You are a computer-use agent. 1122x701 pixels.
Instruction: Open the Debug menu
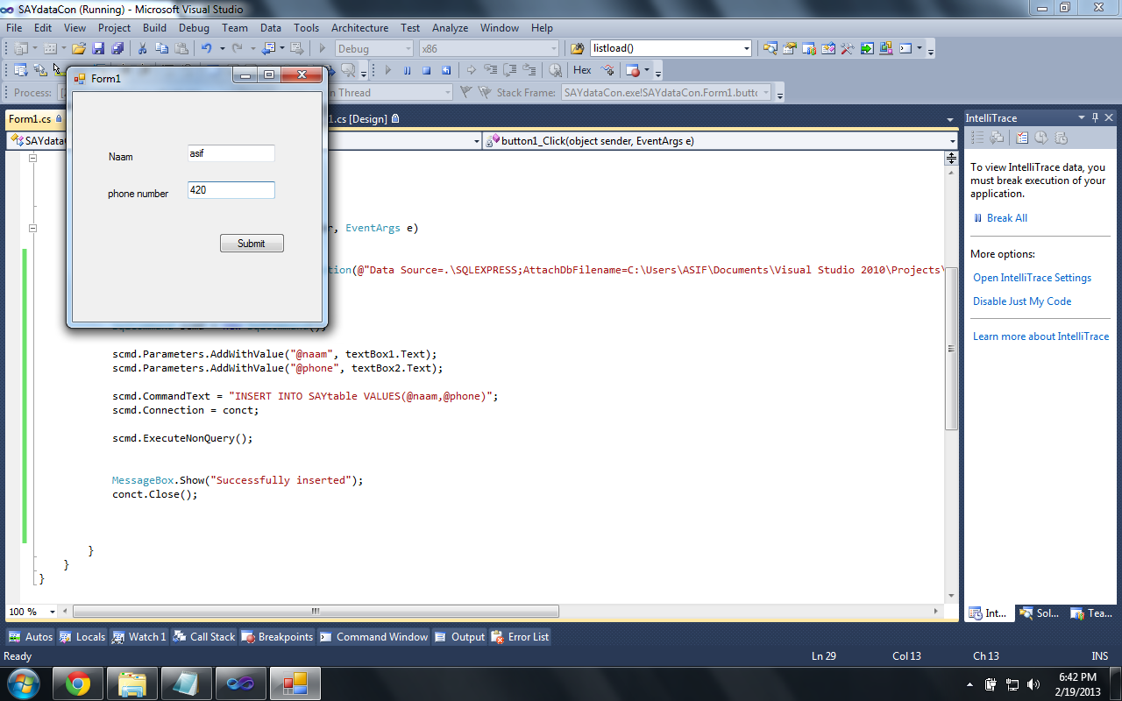coord(194,28)
